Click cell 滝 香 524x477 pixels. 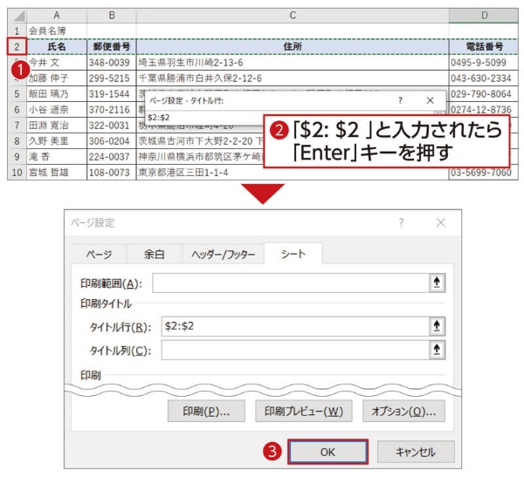(x=57, y=157)
